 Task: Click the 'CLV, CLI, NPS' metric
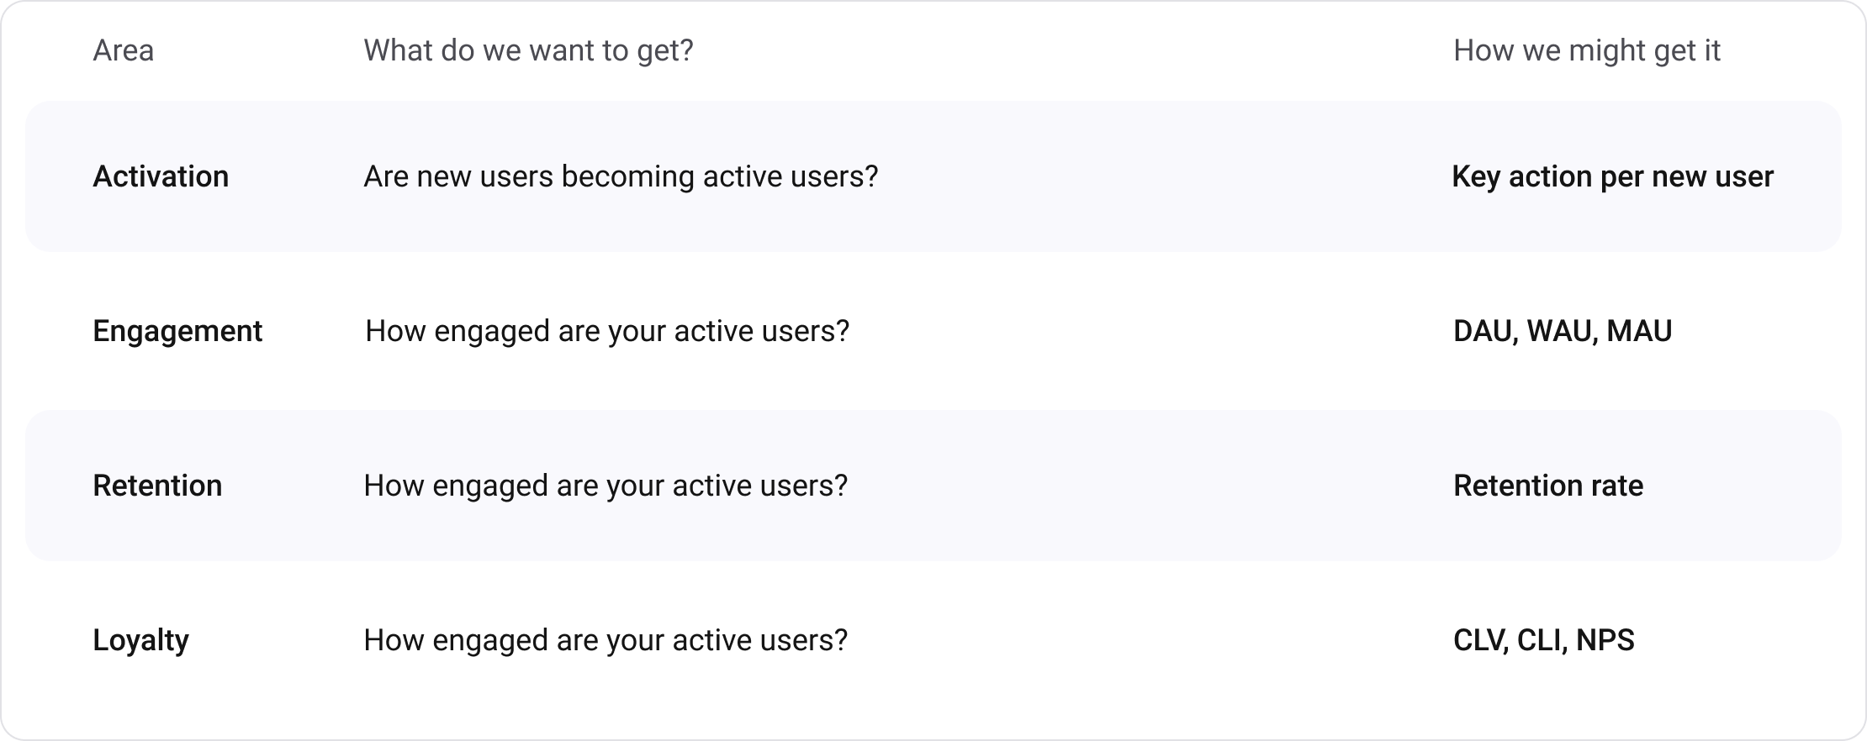1544,640
